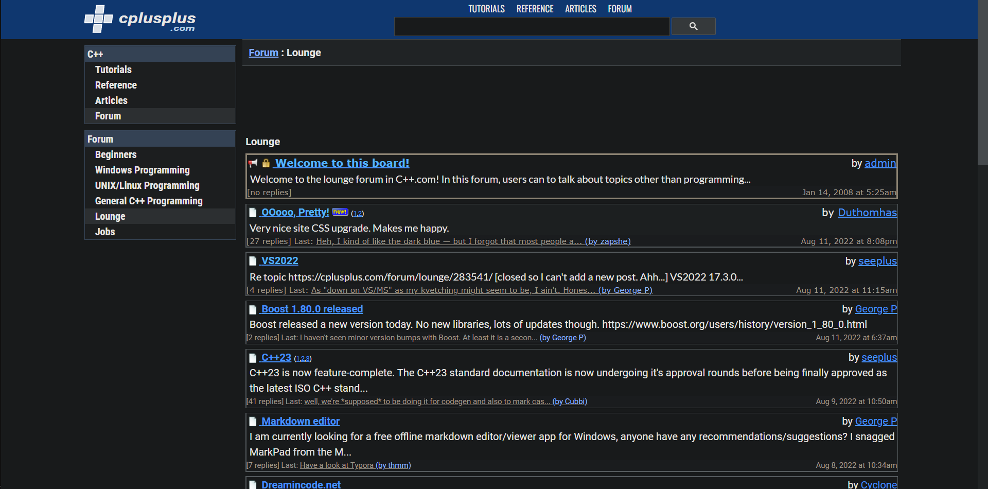Go to the Windows Programming forum

point(160,170)
